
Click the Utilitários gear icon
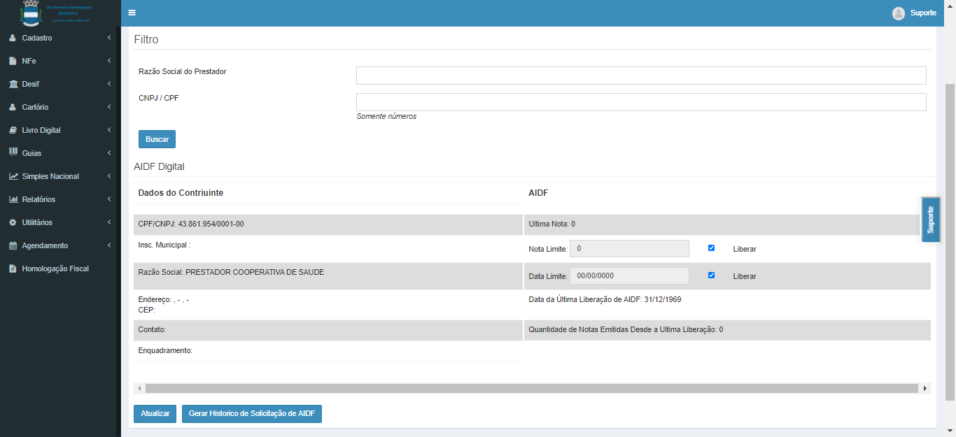pos(13,222)
